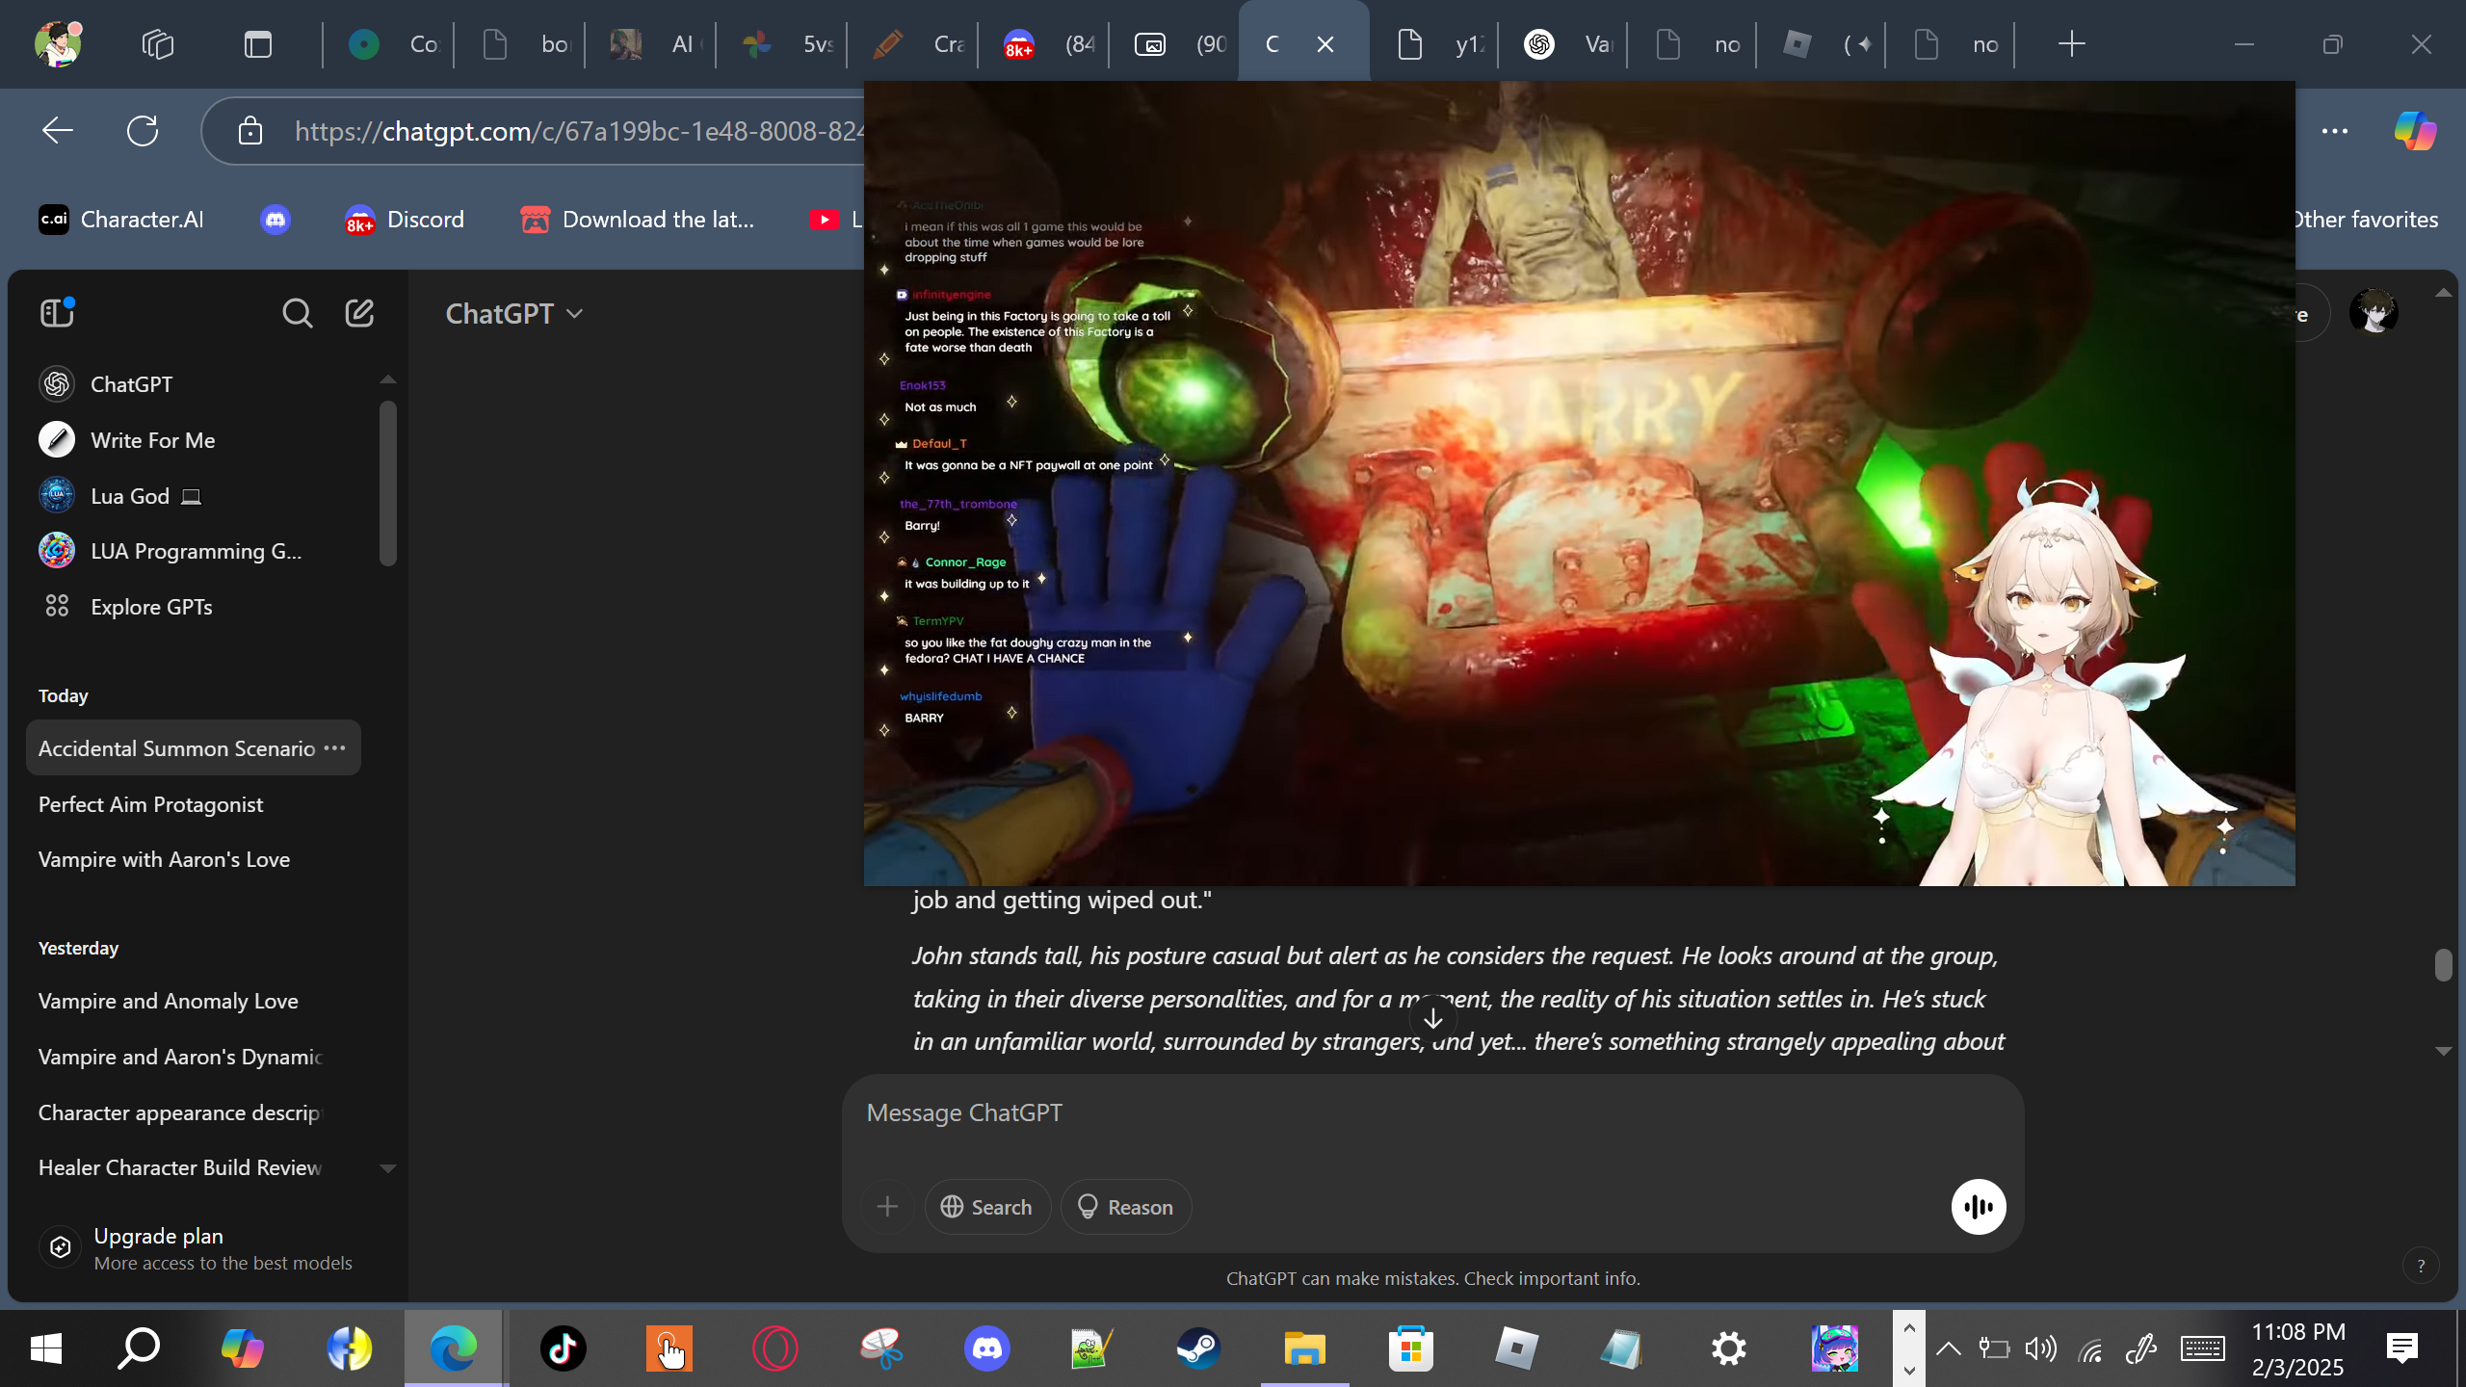
Task: Click the chat page scrollbar thumb
Action: (2443, 964)
